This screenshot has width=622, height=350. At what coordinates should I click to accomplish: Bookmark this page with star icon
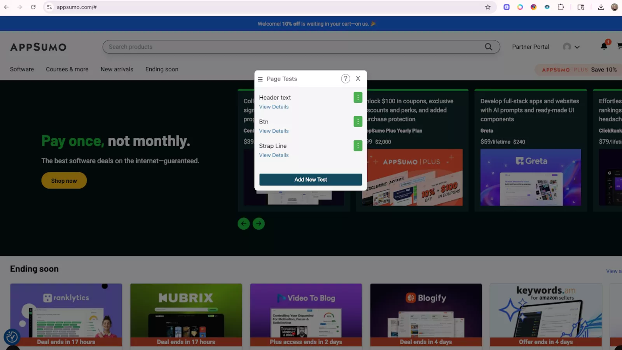click(487, 7)
